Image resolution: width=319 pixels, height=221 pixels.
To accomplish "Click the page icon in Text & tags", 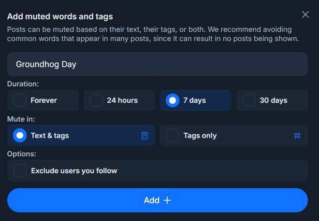I will (x=145, y=136).
